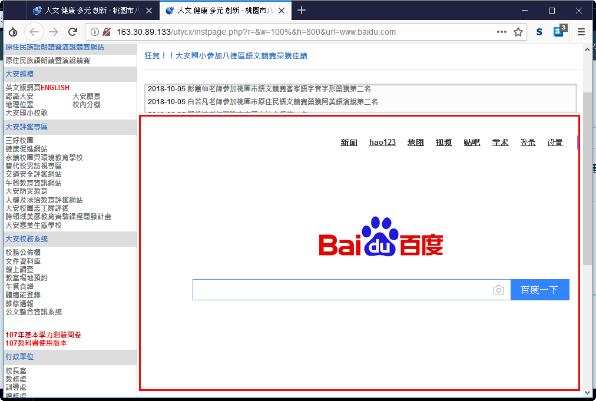Open 跨領域美感教育實驗課程開發計畫 link
Screen dimensions: 596x401
58,217
